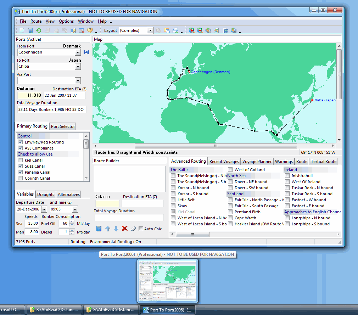
Task: Open the Voyage Planner tab
Action: pos(257,161)
